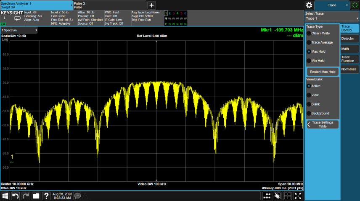Viewport: 360px width, 201px height.
Task: Open the 1 Spectrum window dropdown
Action: pos(19,31)
